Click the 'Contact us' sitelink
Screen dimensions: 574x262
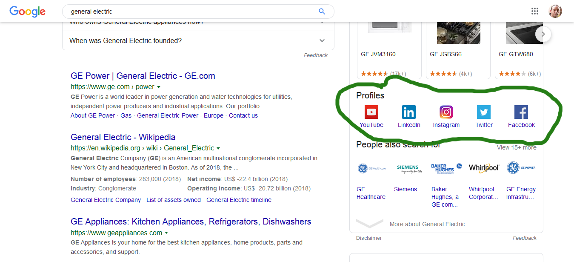tap(243, 115)
